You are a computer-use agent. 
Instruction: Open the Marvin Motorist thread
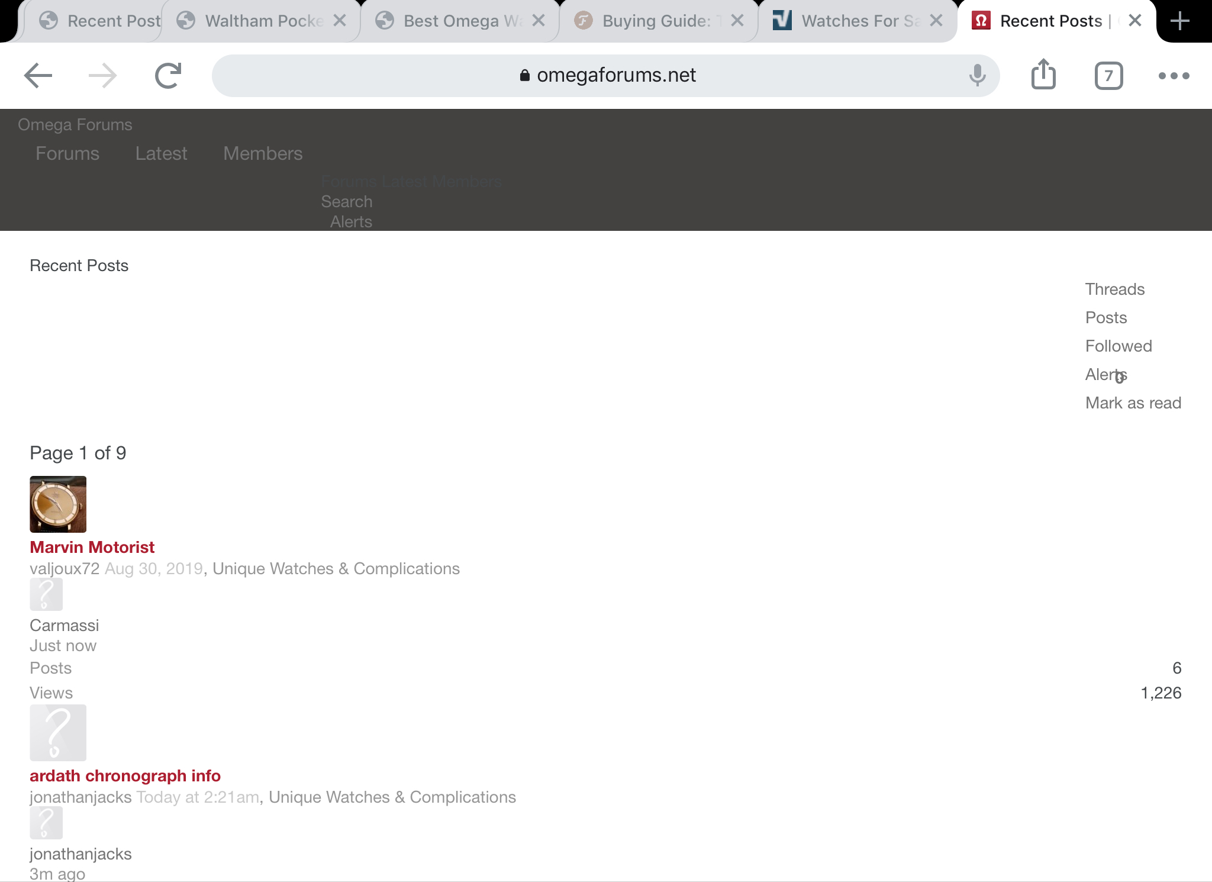(92, 548)
